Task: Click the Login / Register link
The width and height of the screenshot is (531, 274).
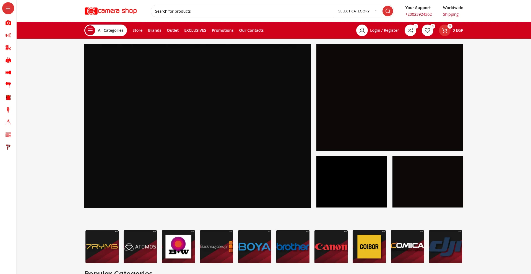Action: point(384,30)
